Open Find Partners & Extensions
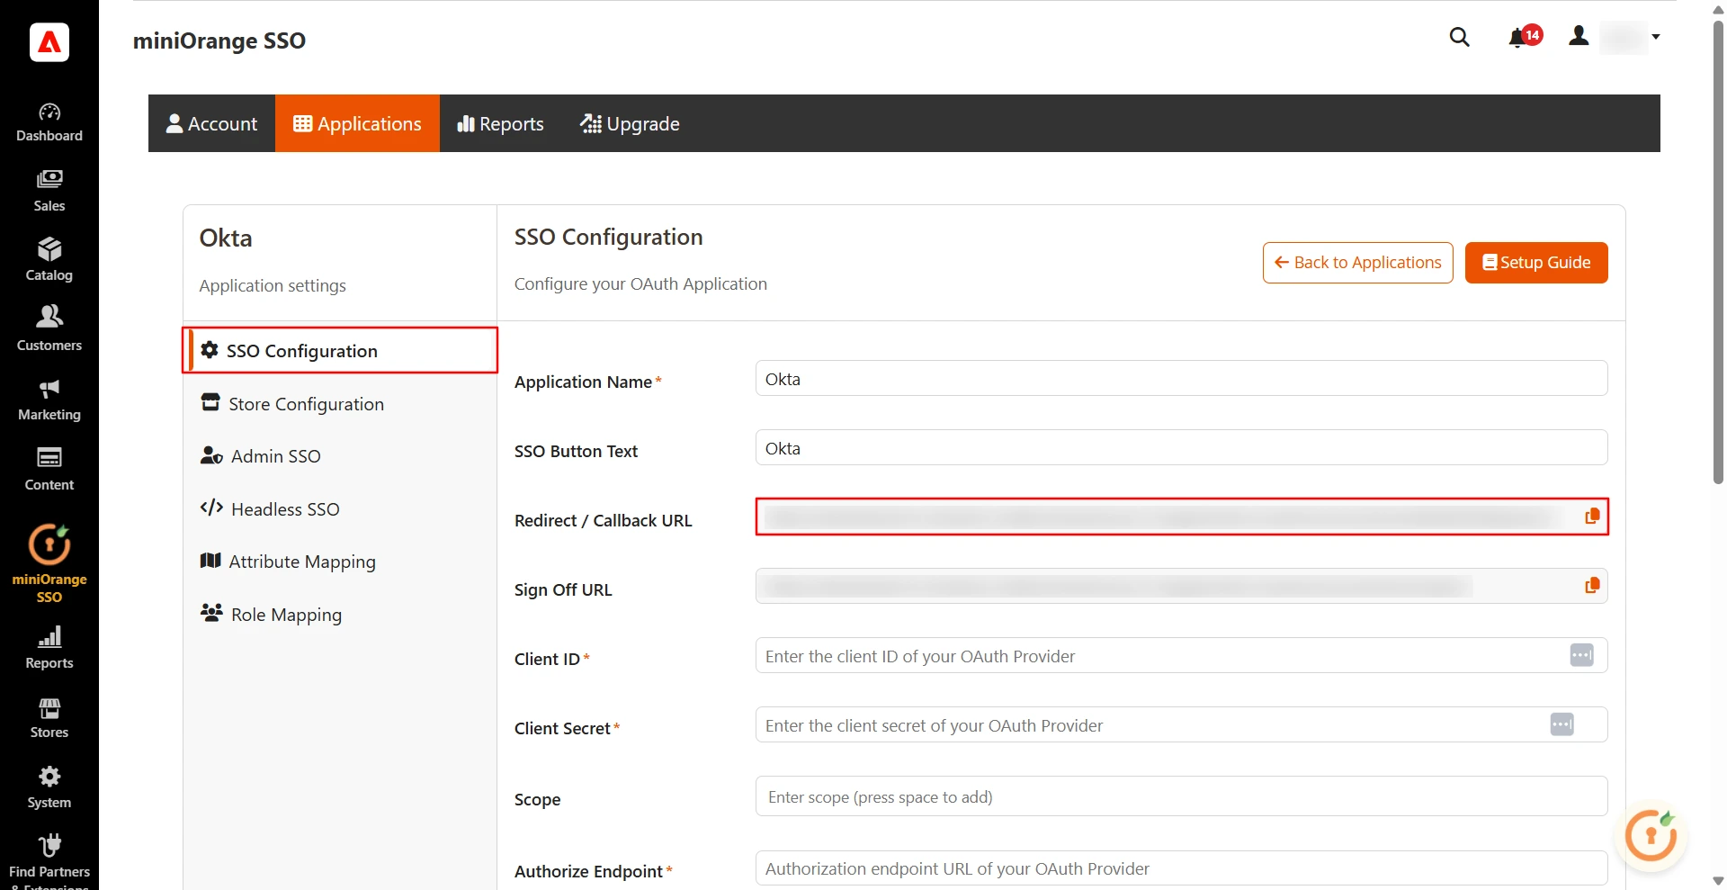This screenshot has width=1727, height=890. pyautogui.click(x=49, y=861)
